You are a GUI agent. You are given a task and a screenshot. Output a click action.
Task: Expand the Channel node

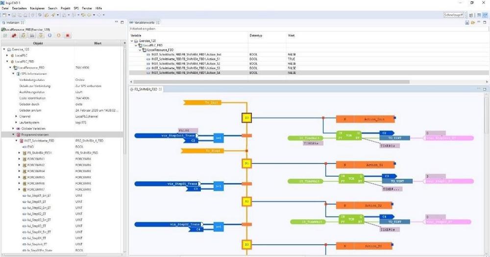click(16, 117)
